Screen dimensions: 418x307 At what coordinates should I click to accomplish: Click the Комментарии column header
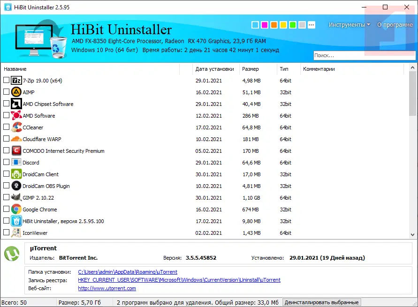pyautogui.click(x=352, y=69)
